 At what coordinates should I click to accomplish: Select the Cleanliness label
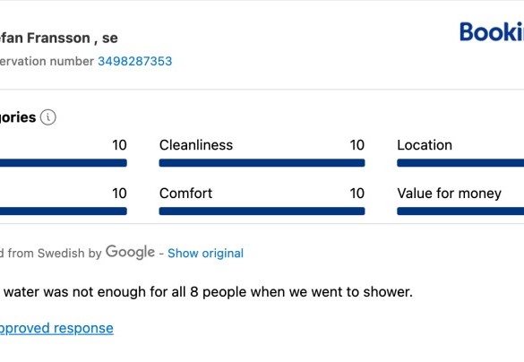pos(196,145)
